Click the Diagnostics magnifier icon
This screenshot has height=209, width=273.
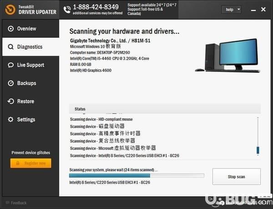pyautogui.click(x=10, y=47)
